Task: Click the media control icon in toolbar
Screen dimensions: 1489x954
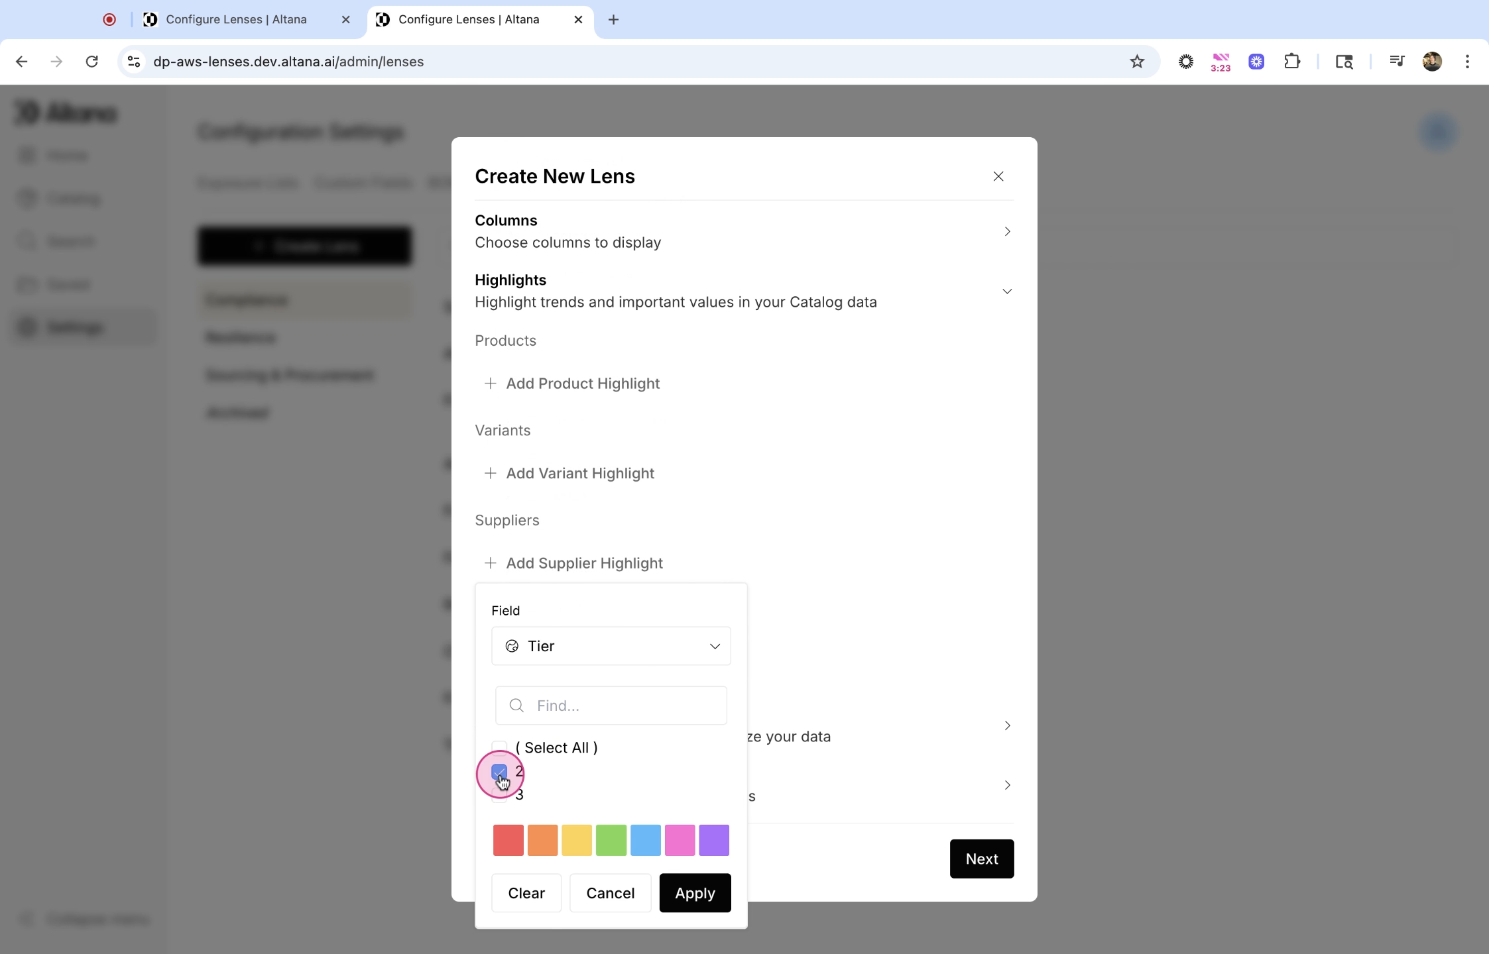Action: click(1396, 62)
